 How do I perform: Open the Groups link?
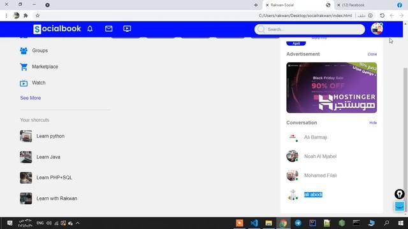tap(40, 51)
